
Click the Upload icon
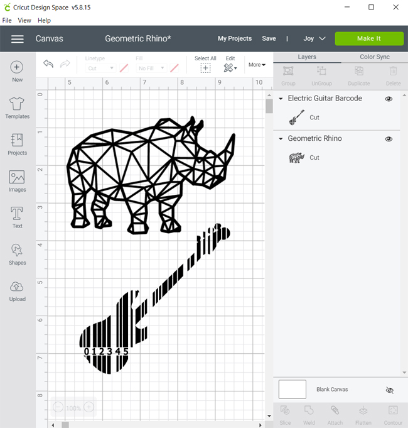click(x=17, y=287)
